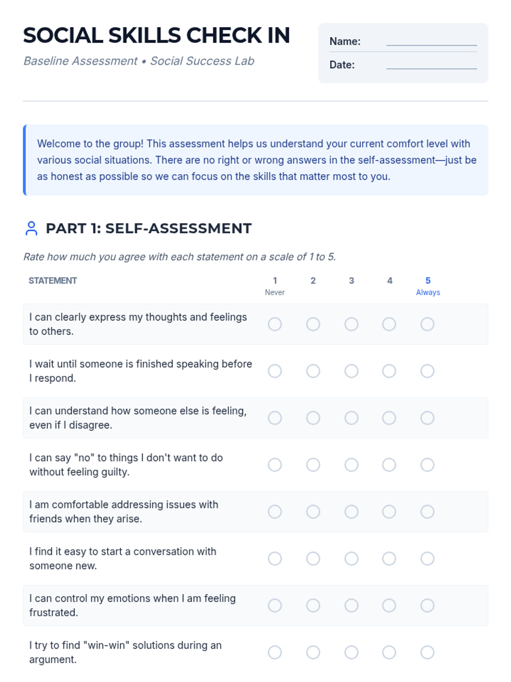Choose 2 for saying "no" without guilt
511x682 pixels.
(x=313, y=465)
